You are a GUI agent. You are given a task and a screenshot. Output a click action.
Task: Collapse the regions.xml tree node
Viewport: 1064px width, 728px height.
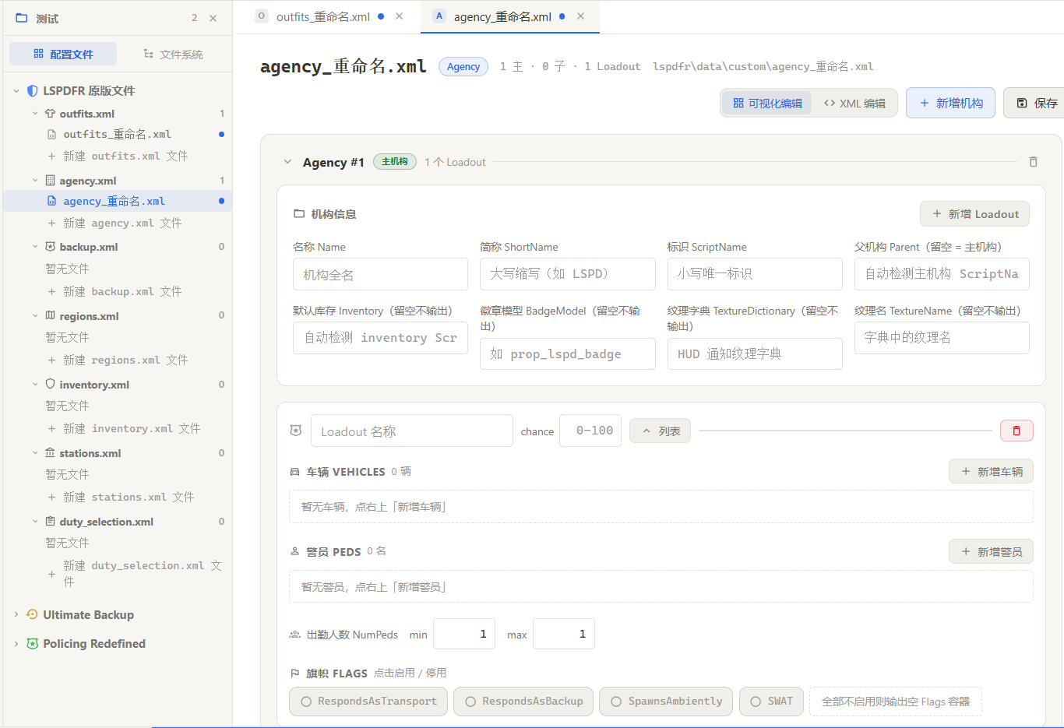pos(35,316)
